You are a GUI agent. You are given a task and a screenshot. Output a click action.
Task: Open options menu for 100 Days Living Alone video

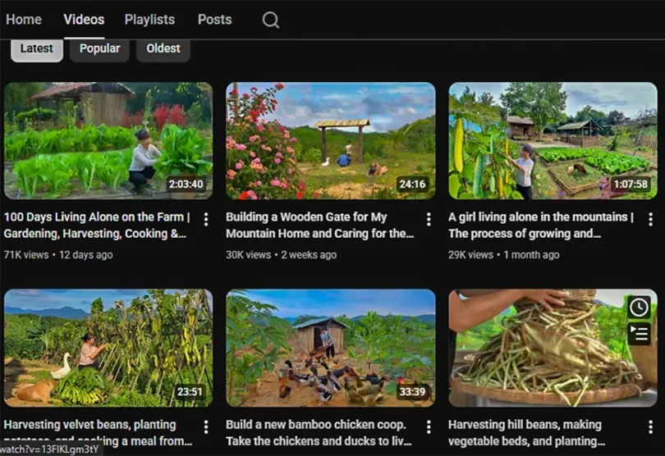(205, 219)
